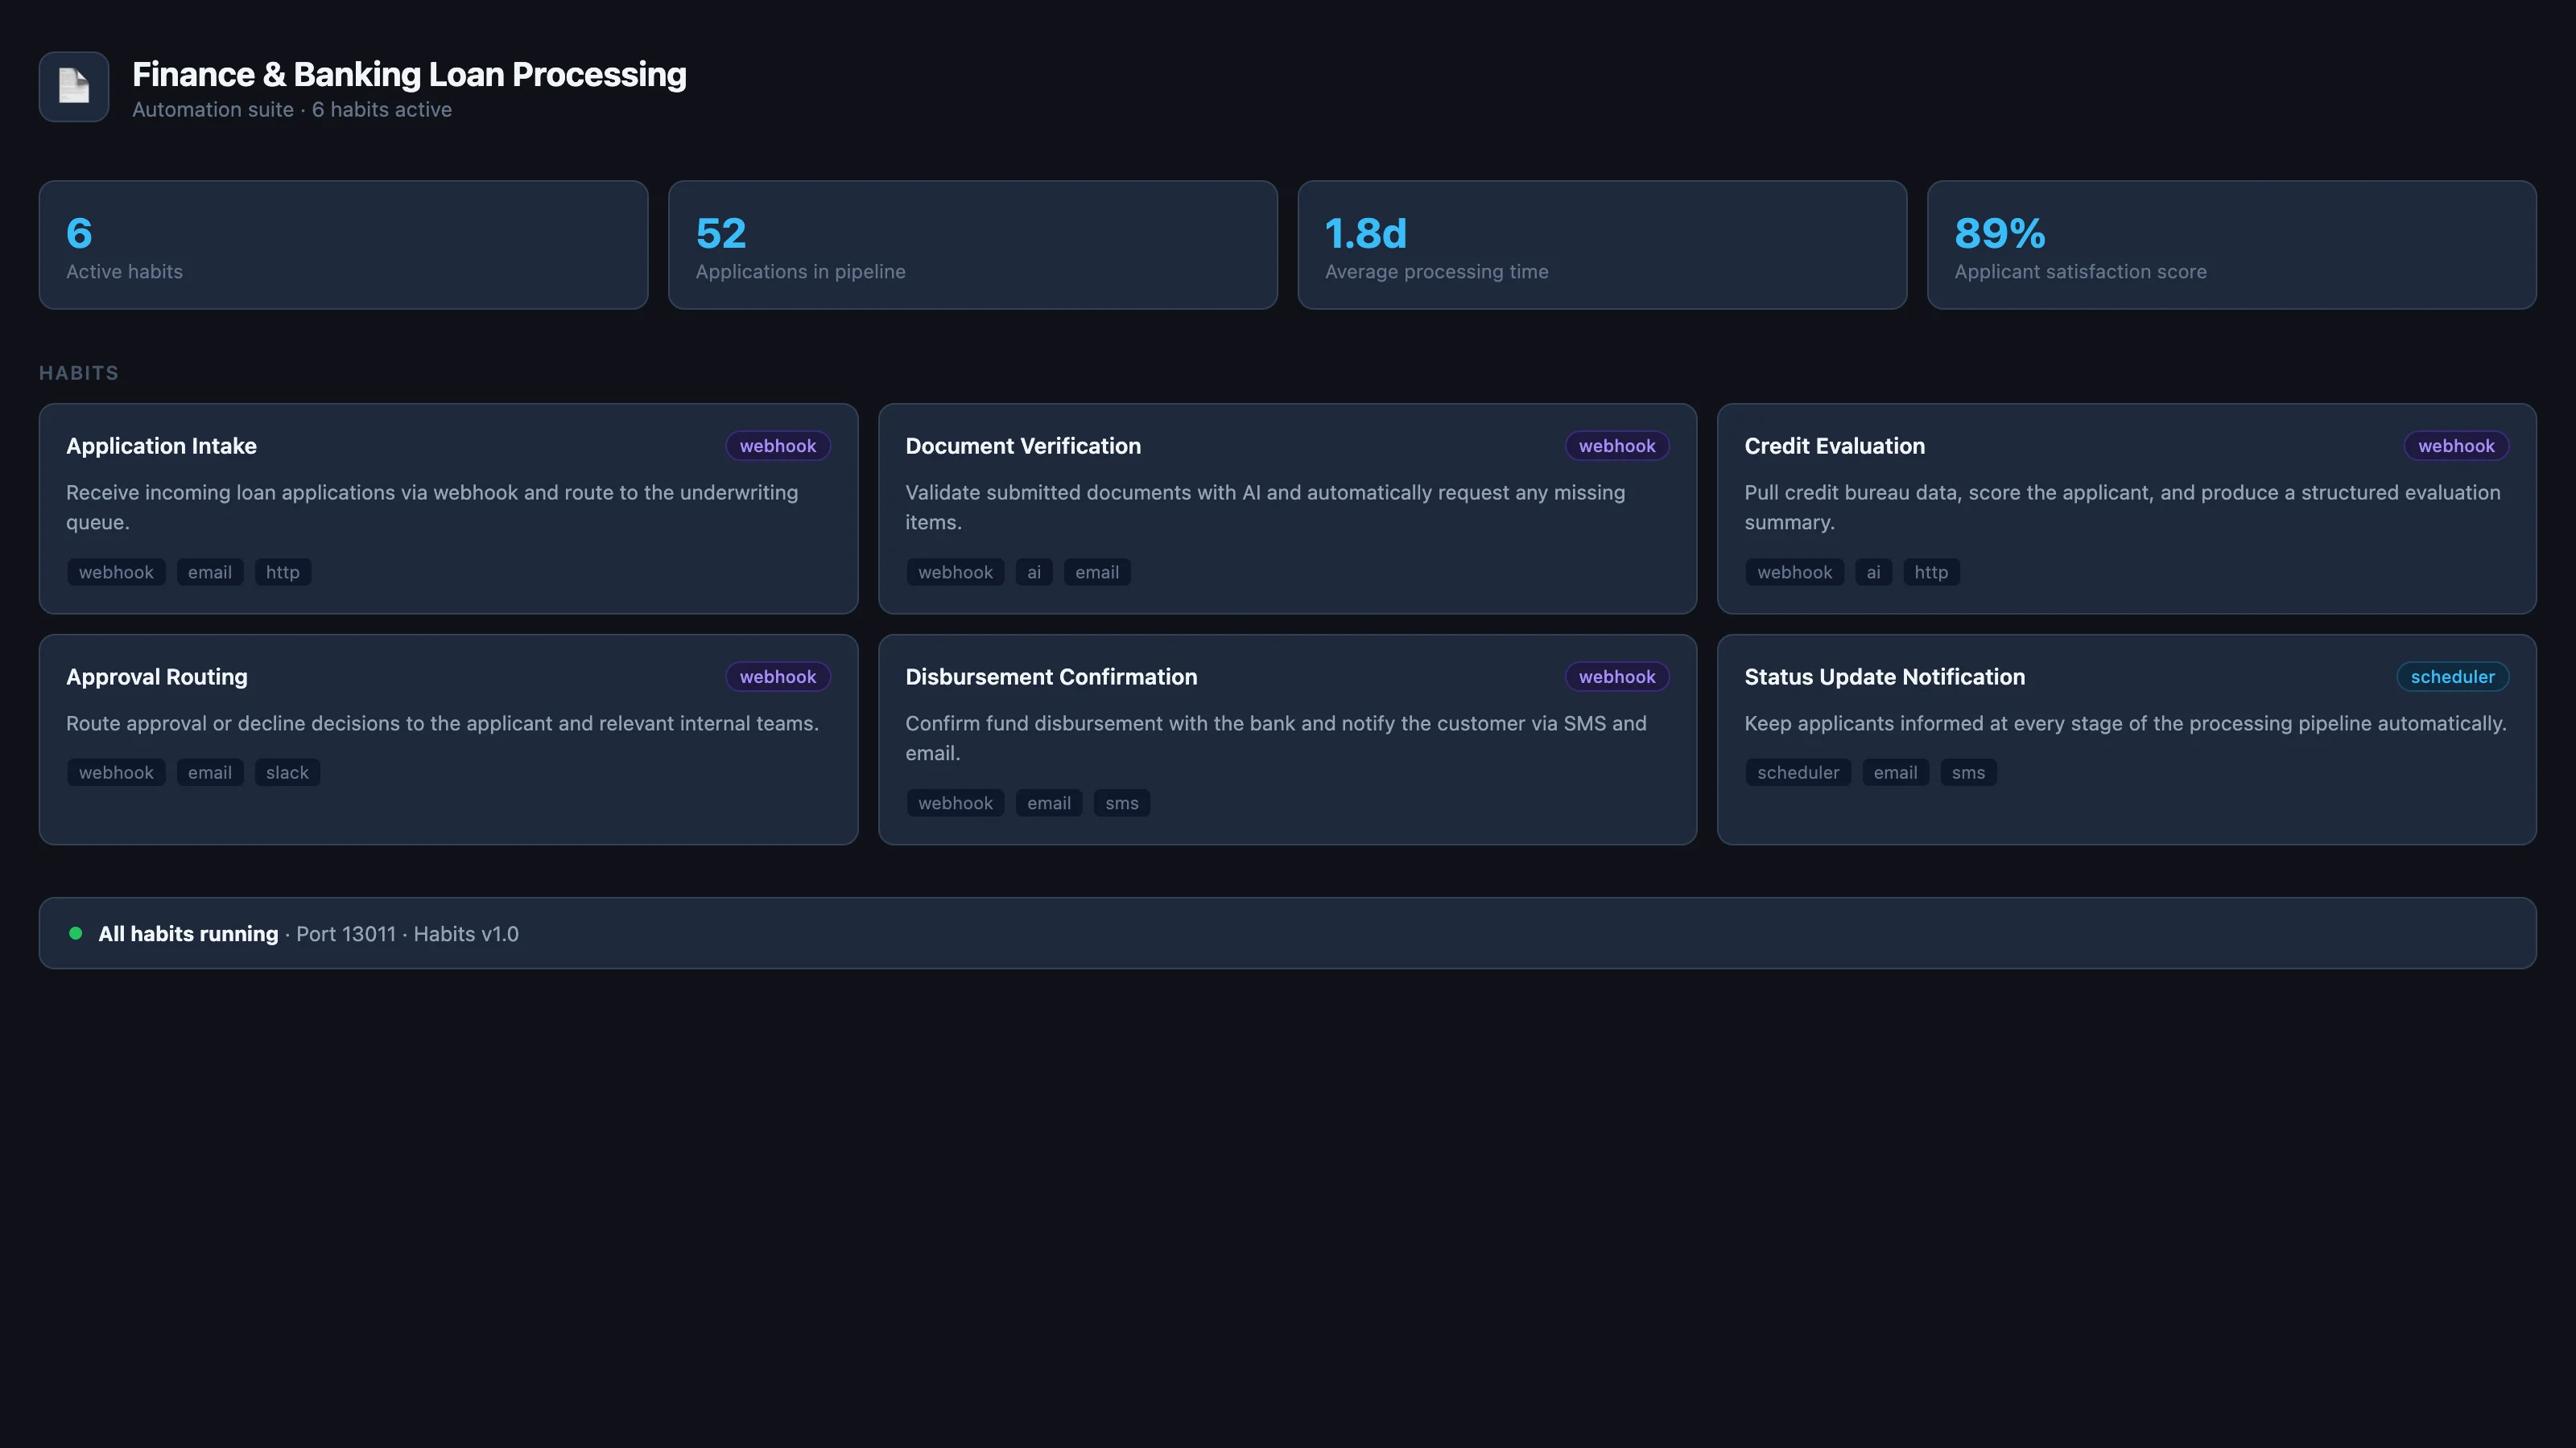2576x1448 pixels.
Task: Select the http tag in Credit Evaluation
Action: (x=1931, y=573)
